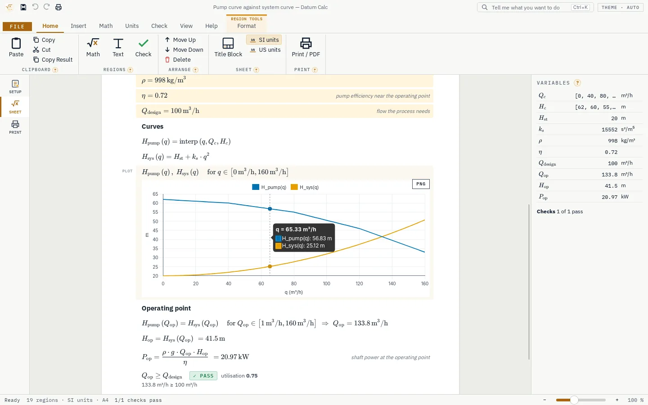Open the Format region tools tab

coord(247,26)
